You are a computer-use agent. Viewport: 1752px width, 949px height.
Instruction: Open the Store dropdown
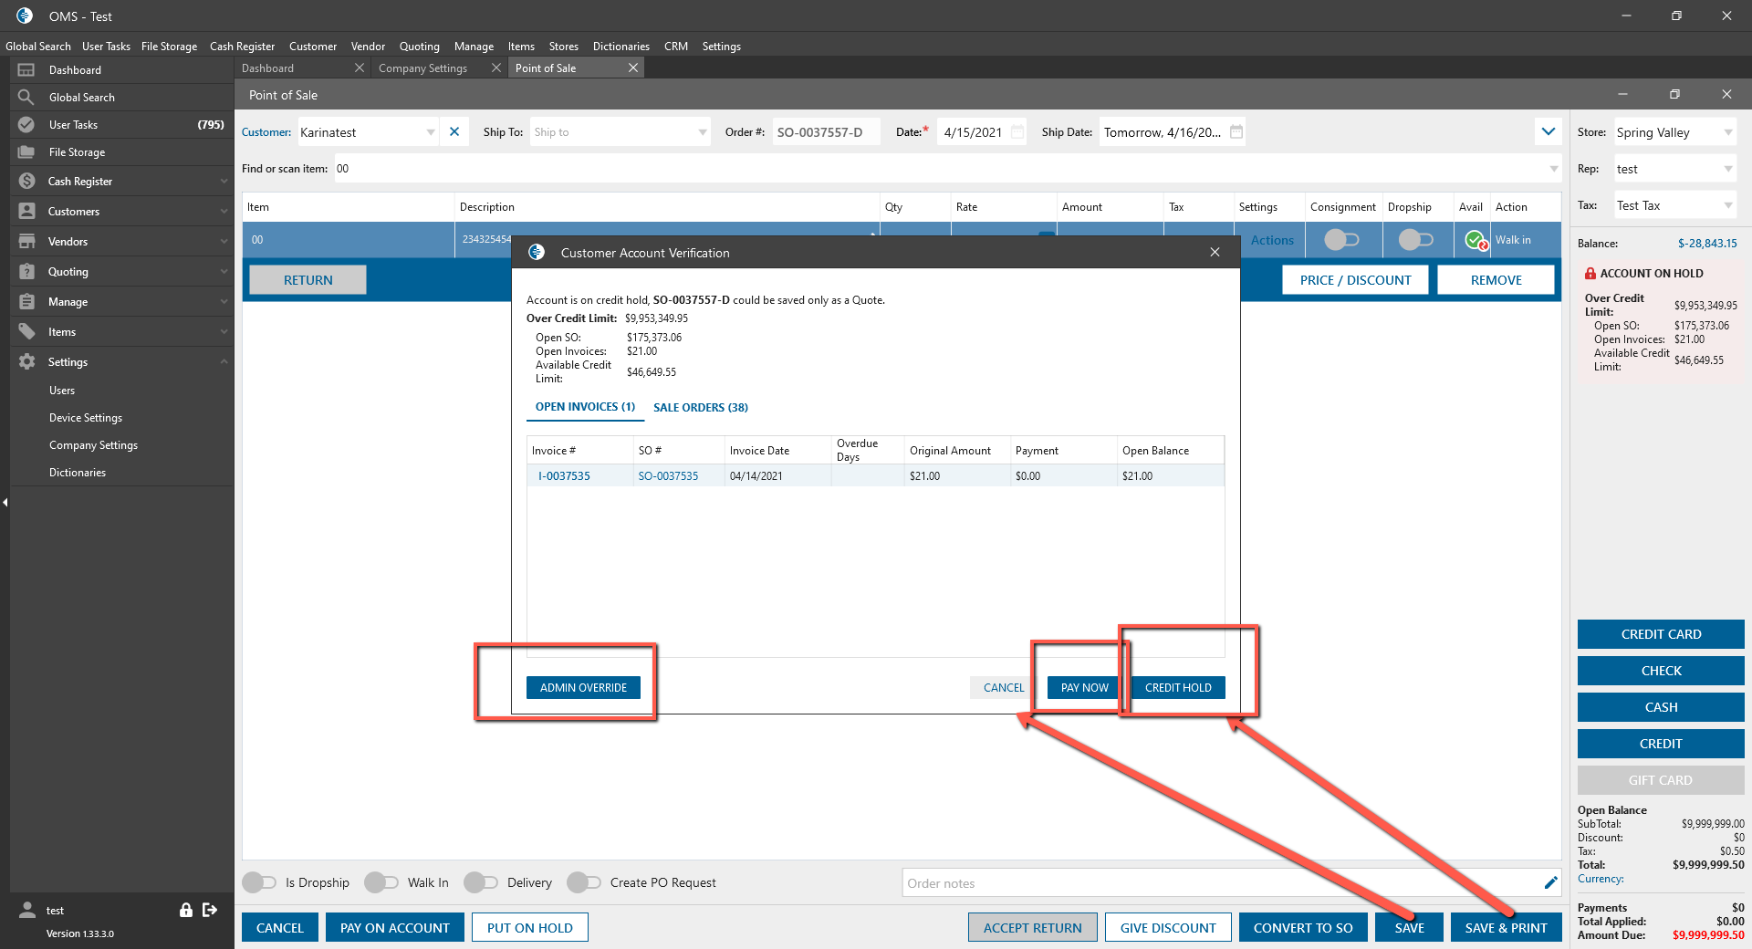[1728, 132]
